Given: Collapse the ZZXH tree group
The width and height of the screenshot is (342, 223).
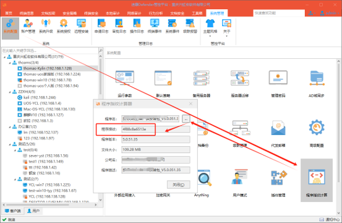Looking at the screenshot, I should pyautogui.click(x=10, y=92).
